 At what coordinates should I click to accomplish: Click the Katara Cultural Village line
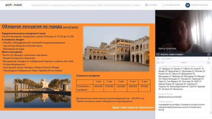[x=30, y=67]
